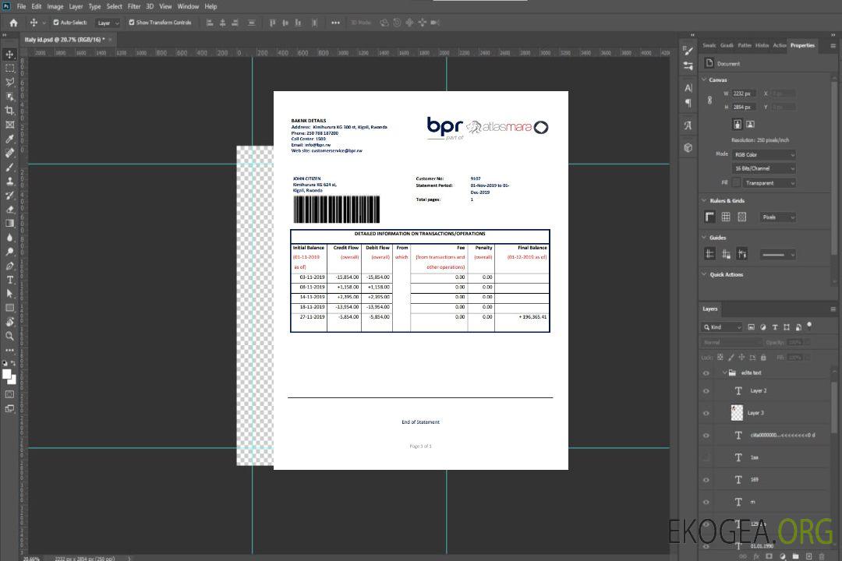Click the canvas height field
The height and width of the screenshot is (561, 842).
point(745,108)
